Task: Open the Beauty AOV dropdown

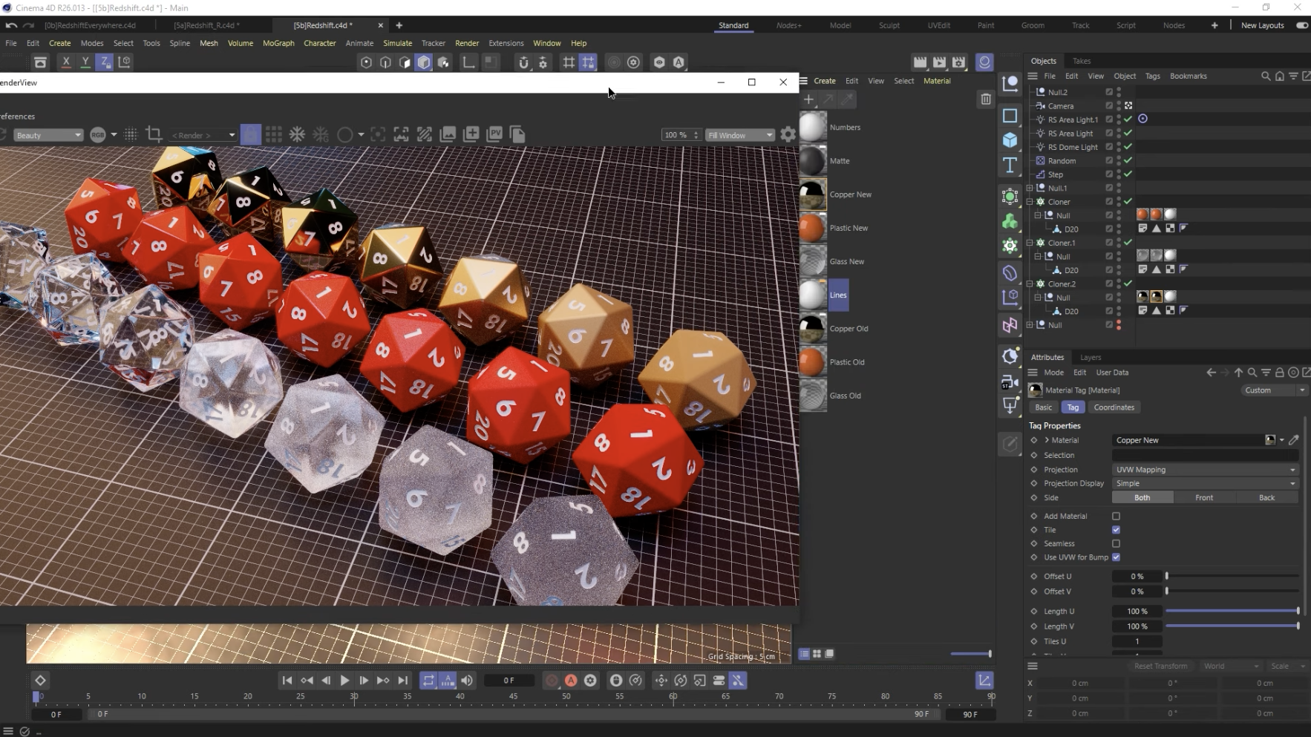Action: pos(48,135)
